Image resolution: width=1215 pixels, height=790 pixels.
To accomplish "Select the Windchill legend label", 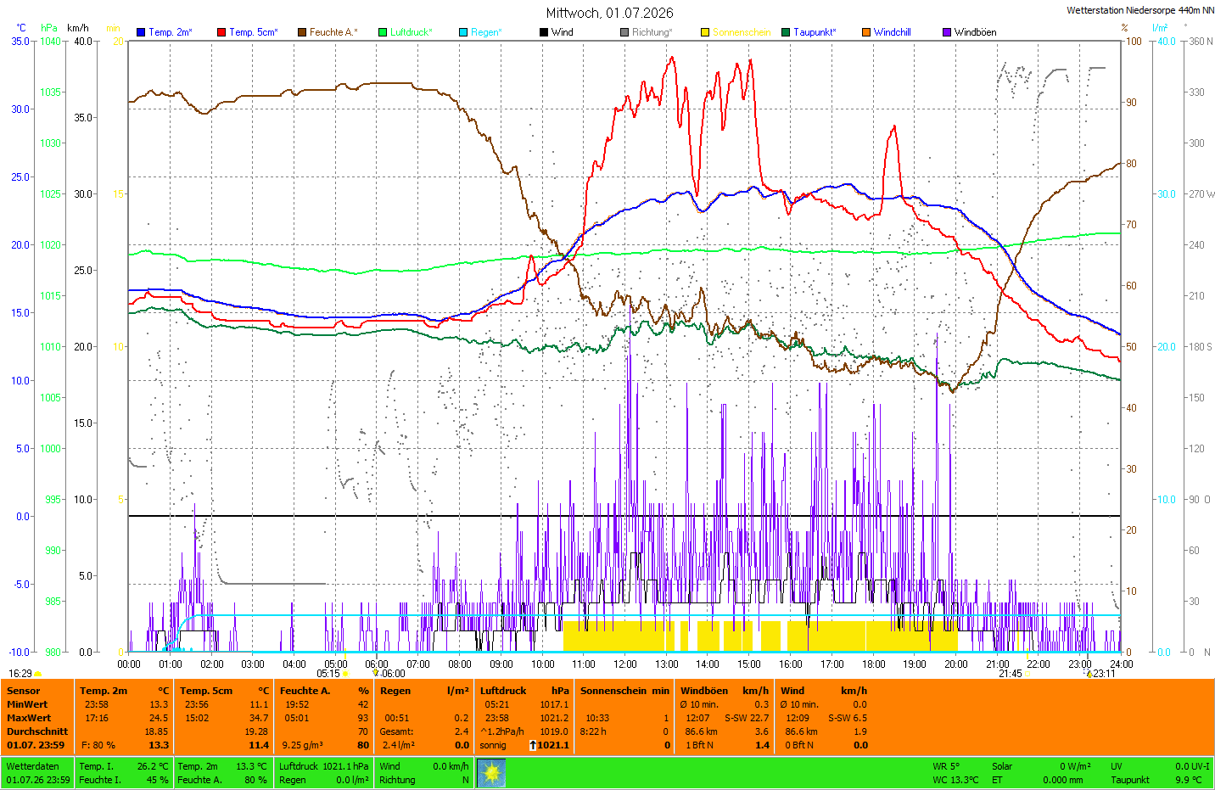I will coord(893,32).
